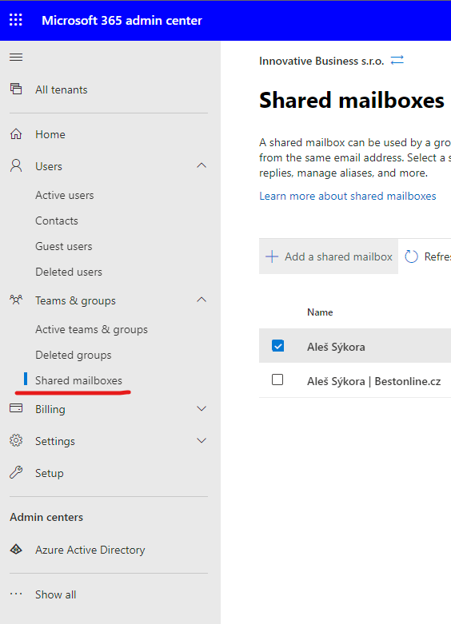Open the Aleš Sýkora | Bestonline.cz mailbox name
The image size is (451, 624).
click(x=373, y=381)
